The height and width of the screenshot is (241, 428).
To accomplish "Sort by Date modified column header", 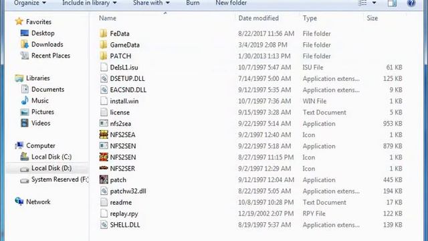I will (x=259, y=18).
